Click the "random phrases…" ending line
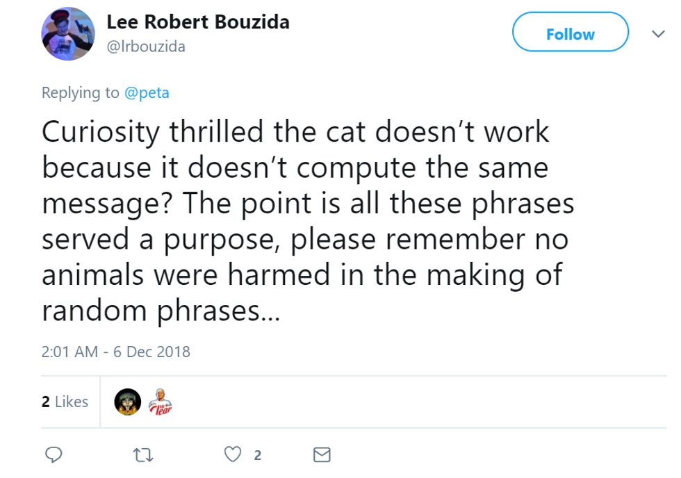Viewport: 681px width, 478px height. (x=161, y=311)
